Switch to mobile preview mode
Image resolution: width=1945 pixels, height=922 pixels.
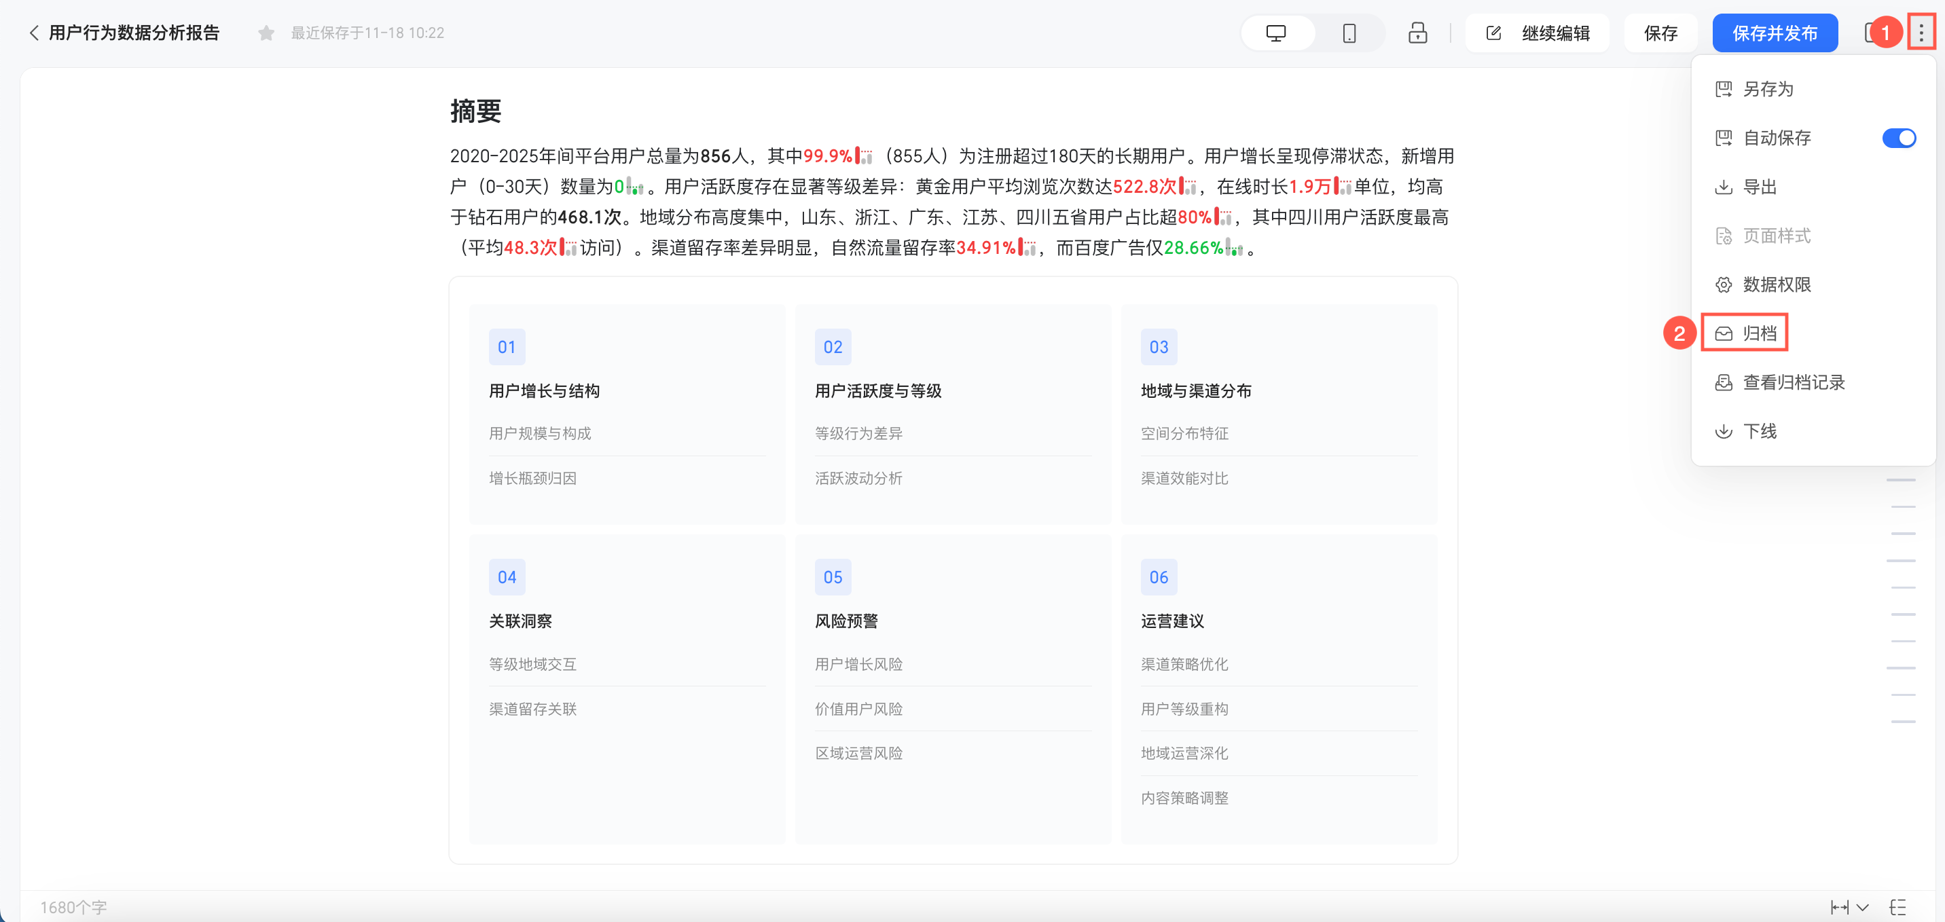pos(1349,33)
